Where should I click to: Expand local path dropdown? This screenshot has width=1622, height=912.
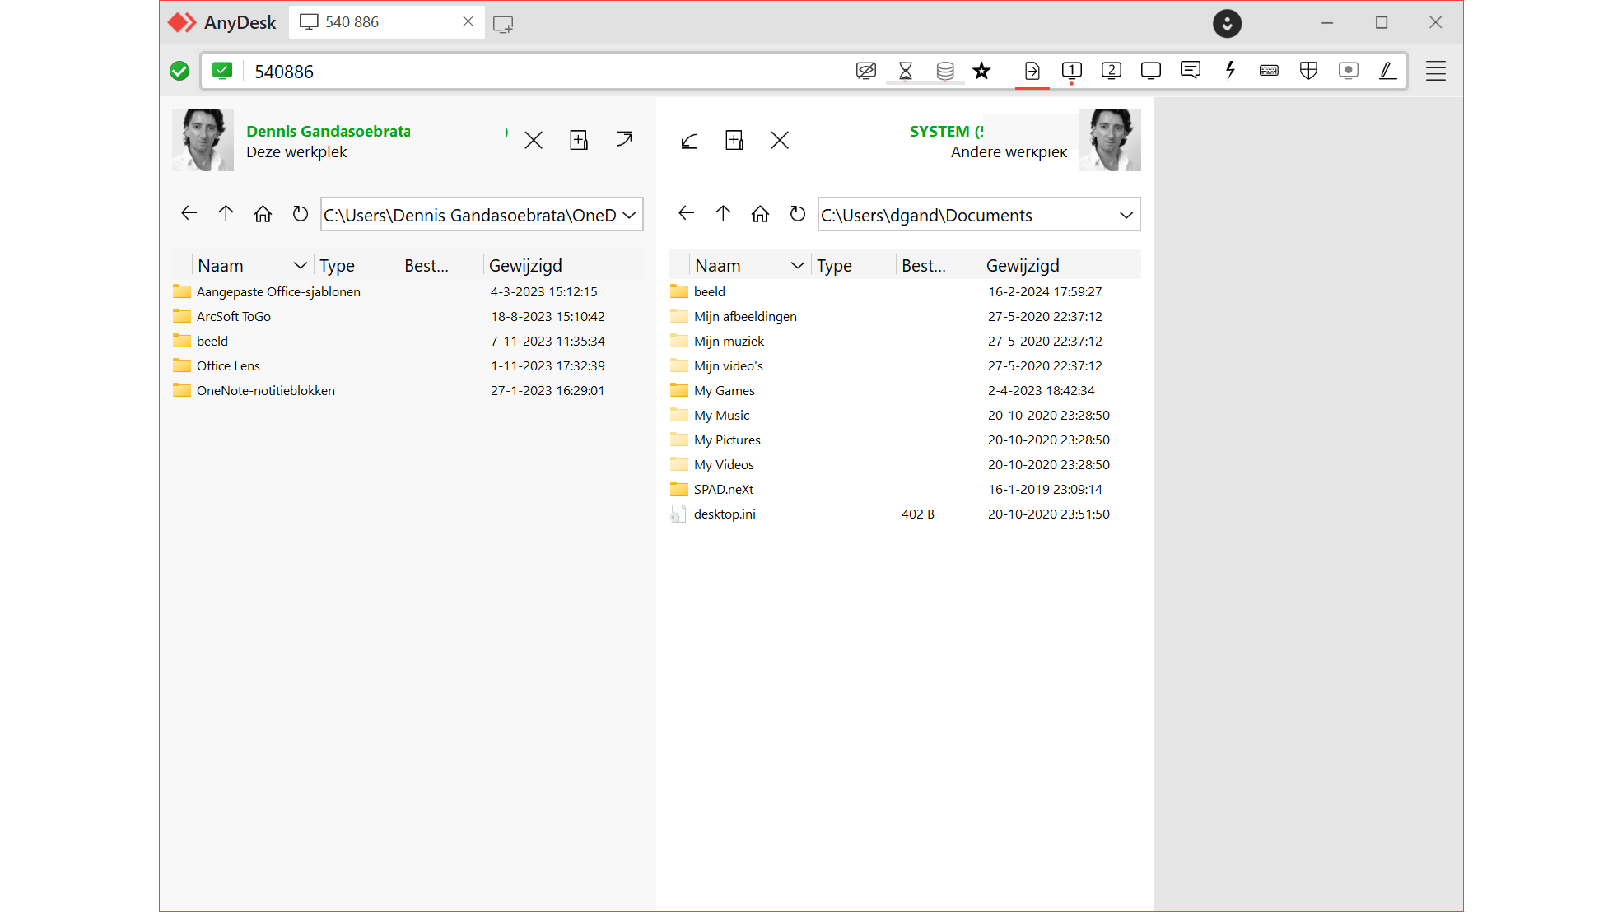(629, 215)
